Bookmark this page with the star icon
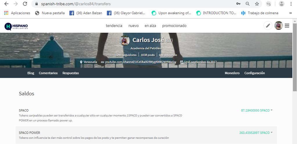This screenshot has width=297, height=144. click(257, 4)
